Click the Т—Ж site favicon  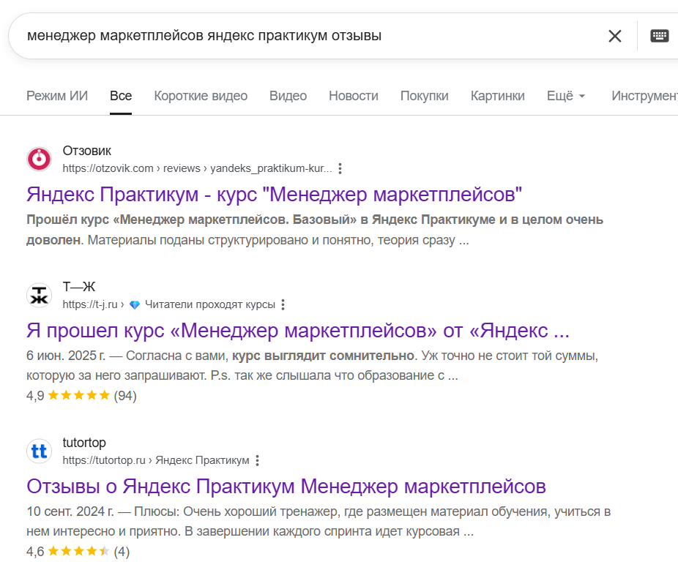(40, 295)
